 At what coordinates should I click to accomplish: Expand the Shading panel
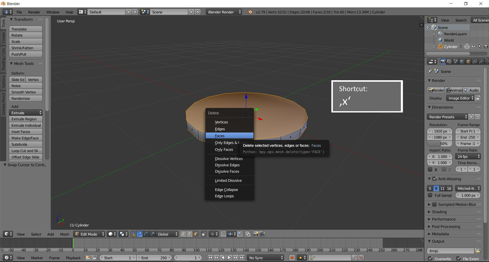click(429, 212)
